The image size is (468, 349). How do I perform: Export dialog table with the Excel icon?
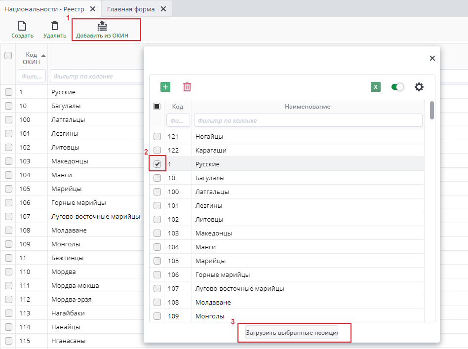376,87
